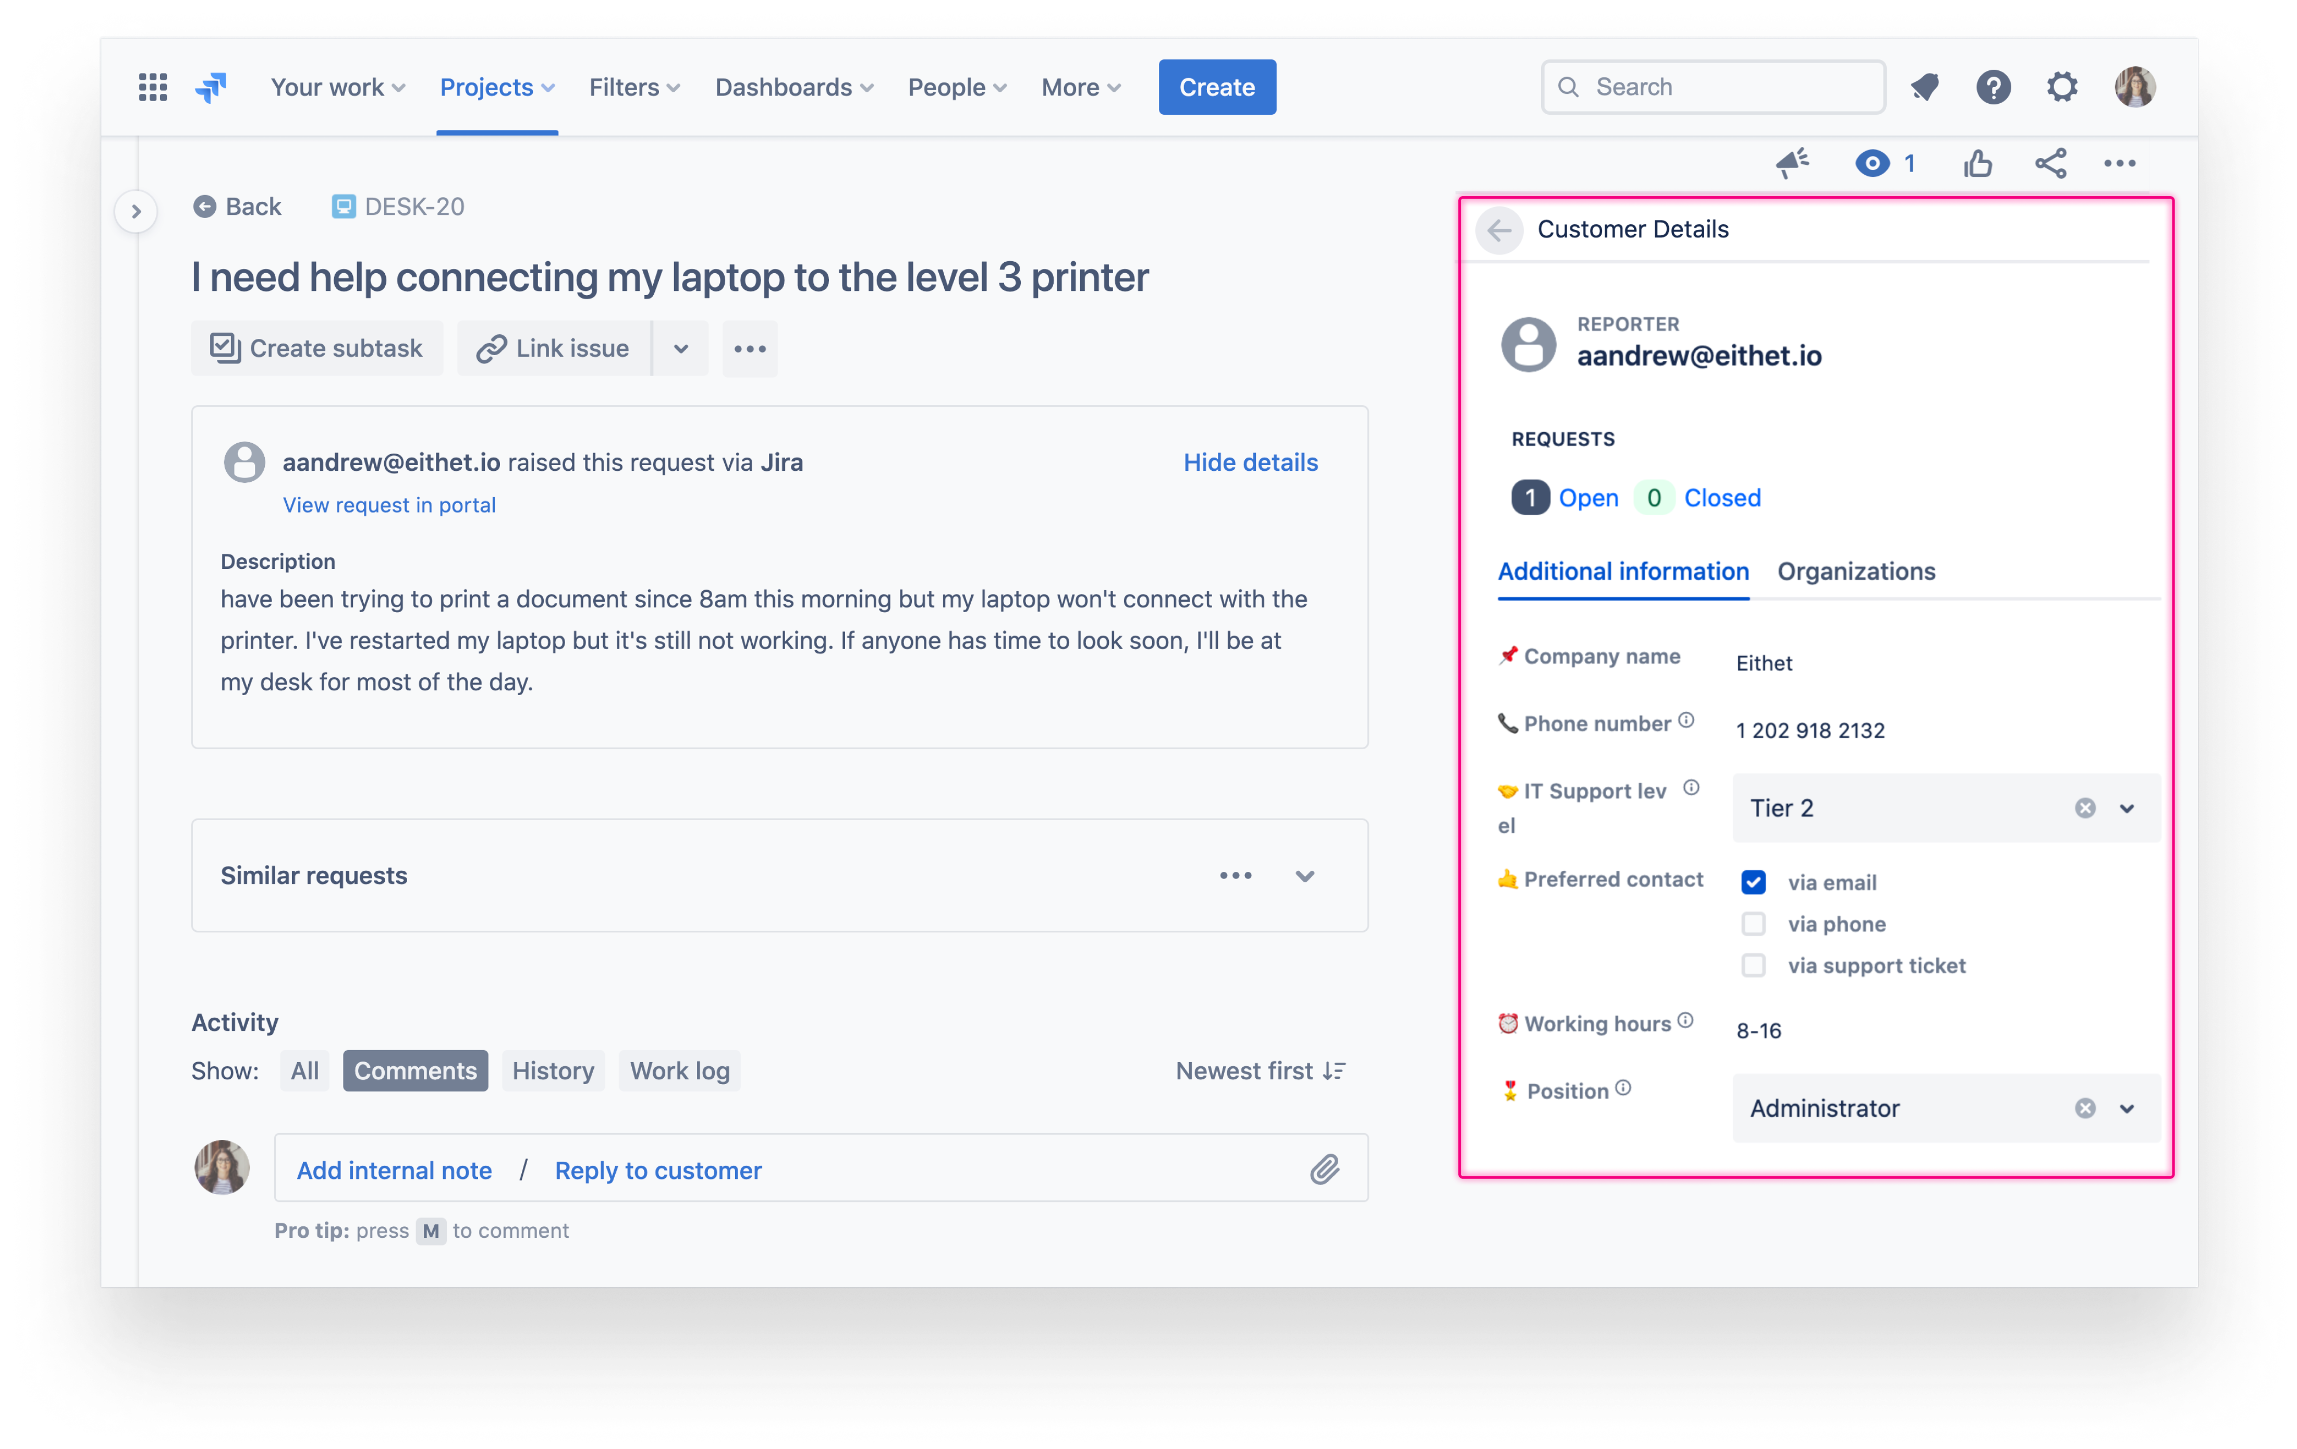This screenshot has width=2297, height=1449.
Task: Open the IT Support level Tier 2 dropdown
Action: (2126, 808)
